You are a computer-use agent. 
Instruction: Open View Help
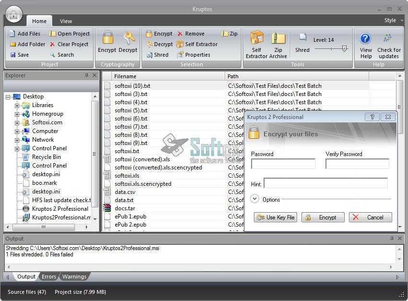(x=366, y=39)
